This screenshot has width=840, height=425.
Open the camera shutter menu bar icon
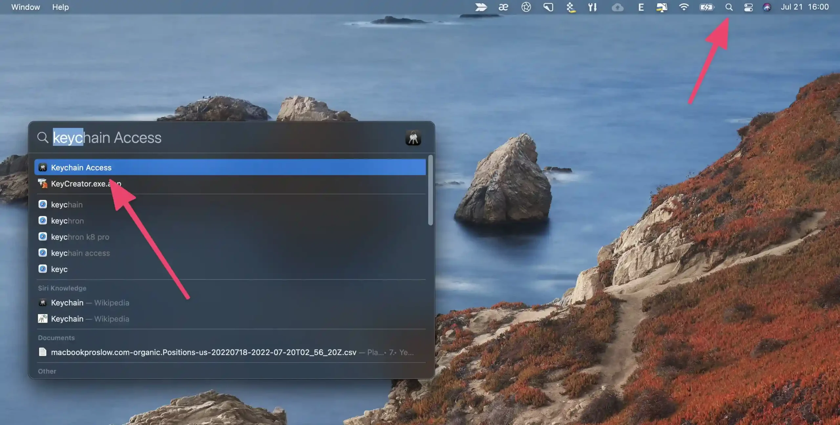point(526,7)
